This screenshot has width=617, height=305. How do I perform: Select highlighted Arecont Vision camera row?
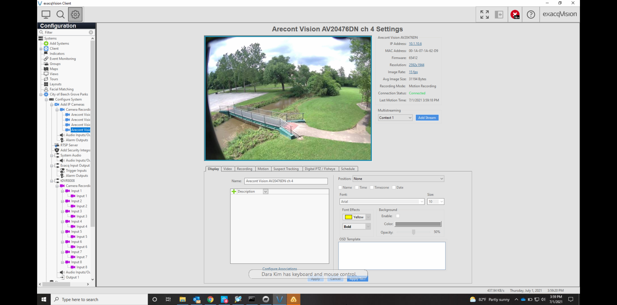(x=81, y=130)
